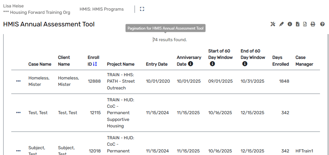
Task: Show Anniversary Date info tooltip
Action: pyautogui.click(x=191, y=64)
